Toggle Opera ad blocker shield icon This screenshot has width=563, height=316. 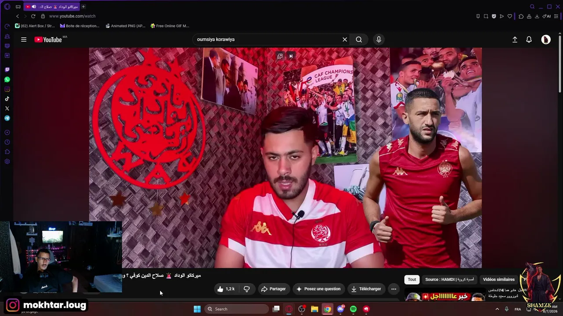pos(494,16)
